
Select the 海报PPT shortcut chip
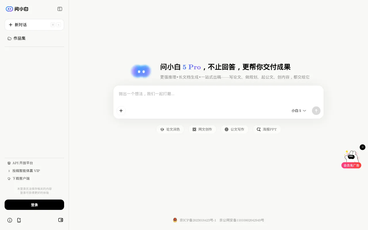pos(267,129)
